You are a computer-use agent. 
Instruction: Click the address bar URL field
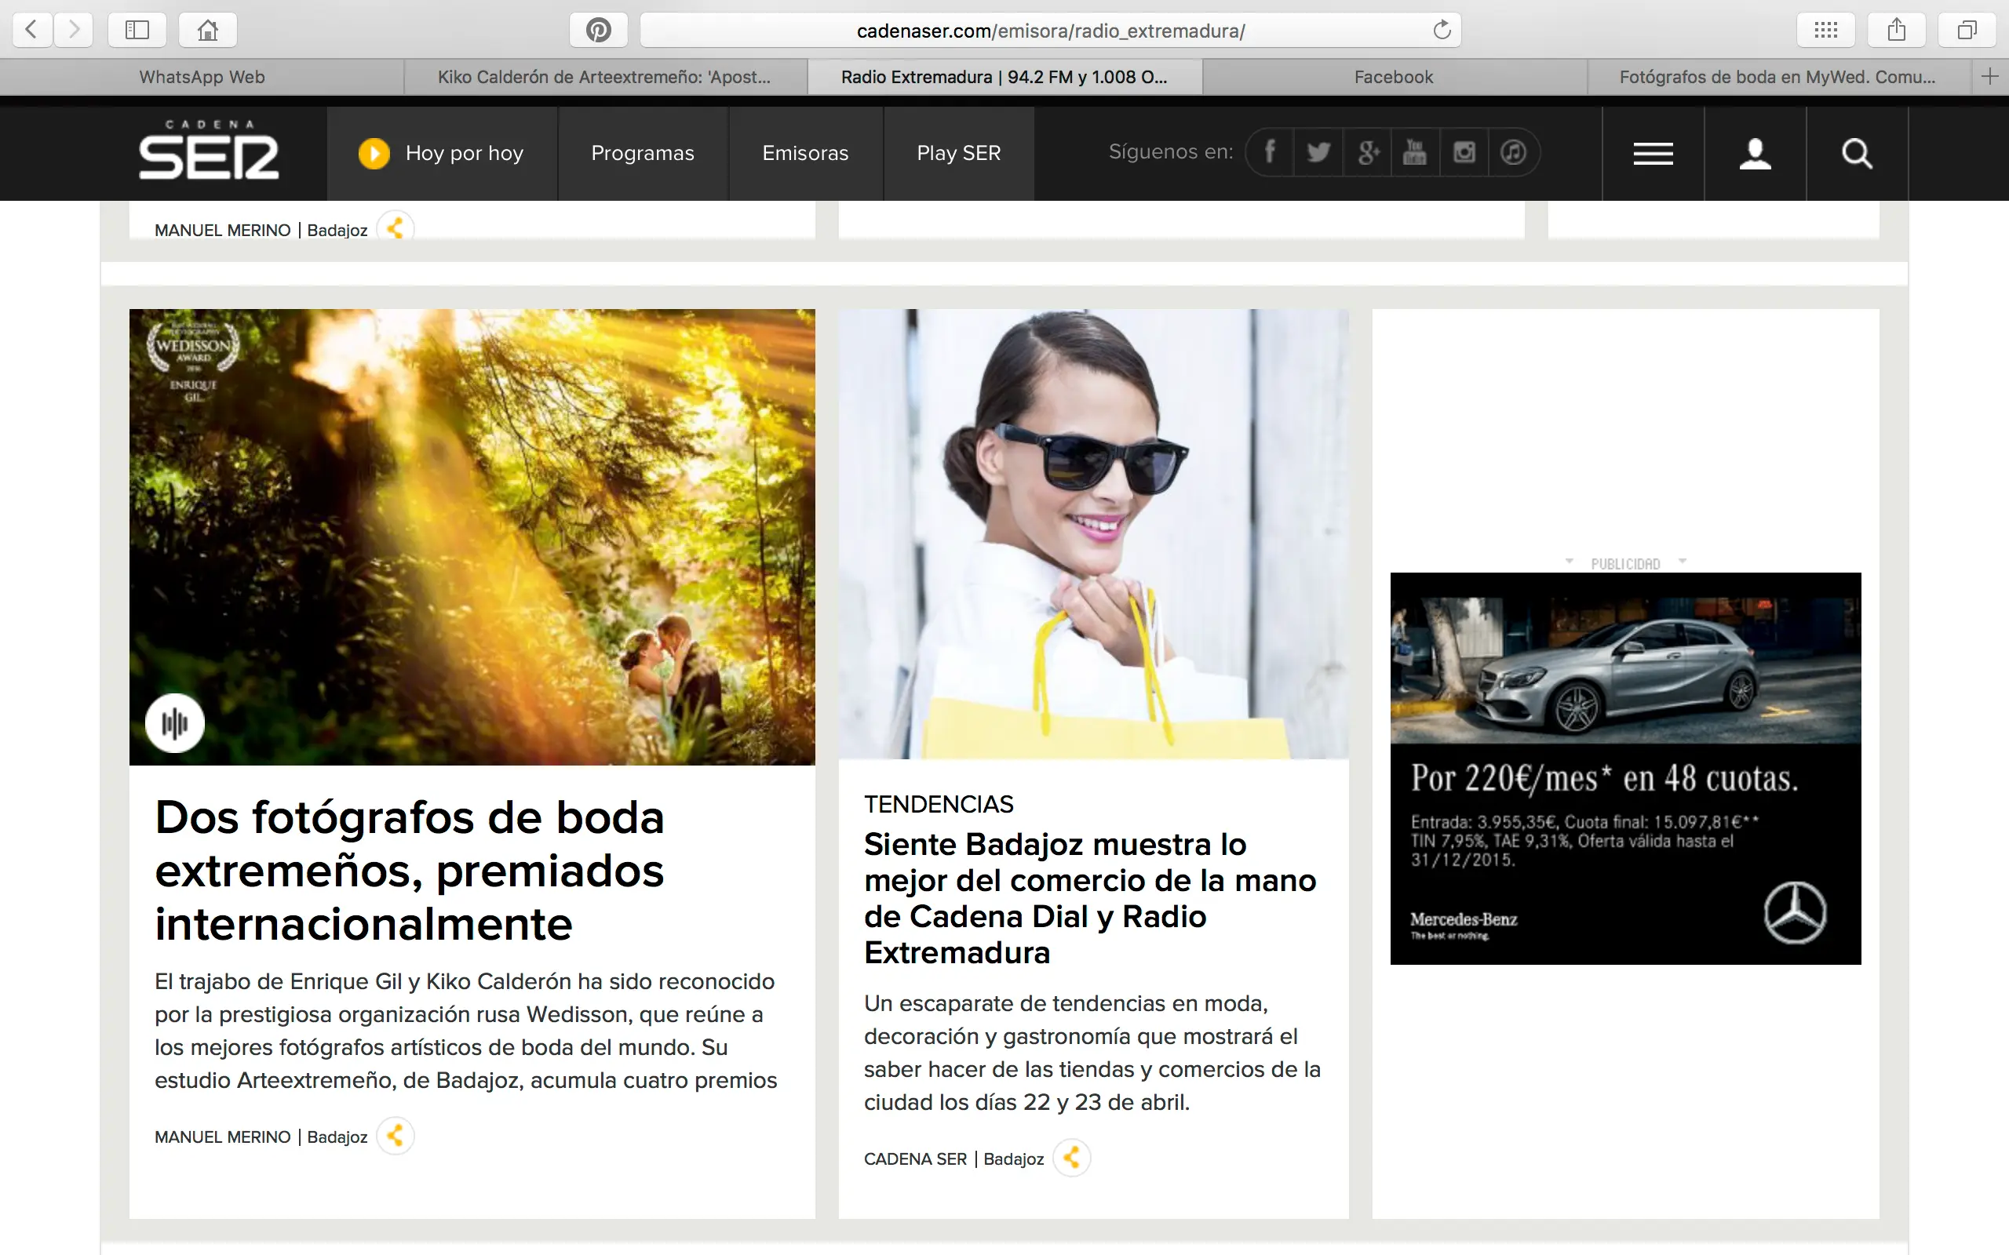tap(1050, 31)
